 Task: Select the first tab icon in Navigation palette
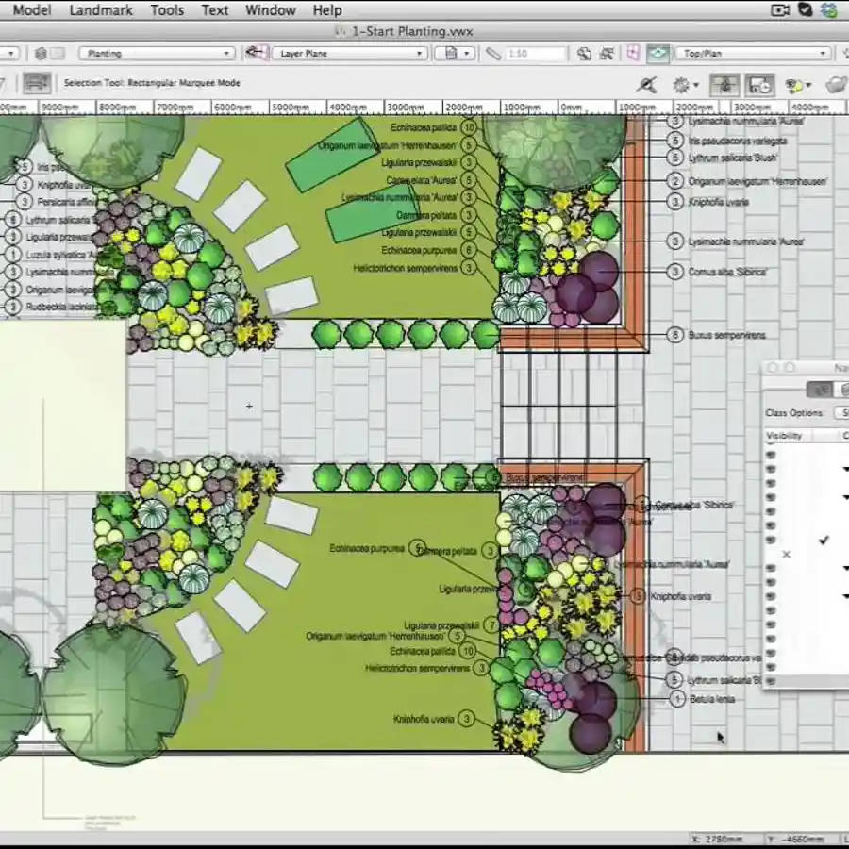821,390
